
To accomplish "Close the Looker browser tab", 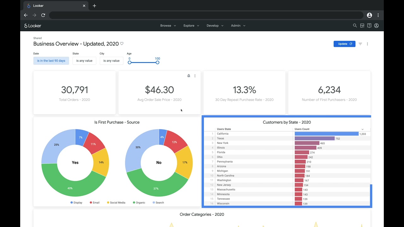I will pos(84,6).
